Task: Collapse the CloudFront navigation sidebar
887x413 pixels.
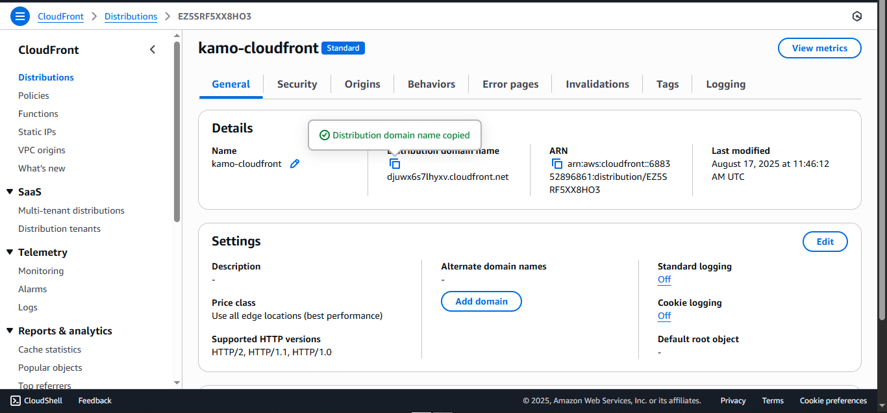Action: click(x=153, y=49)
